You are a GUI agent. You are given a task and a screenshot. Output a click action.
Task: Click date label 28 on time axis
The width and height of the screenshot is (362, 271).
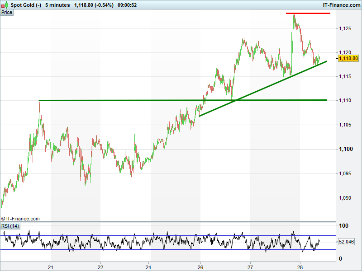[300, 267]
